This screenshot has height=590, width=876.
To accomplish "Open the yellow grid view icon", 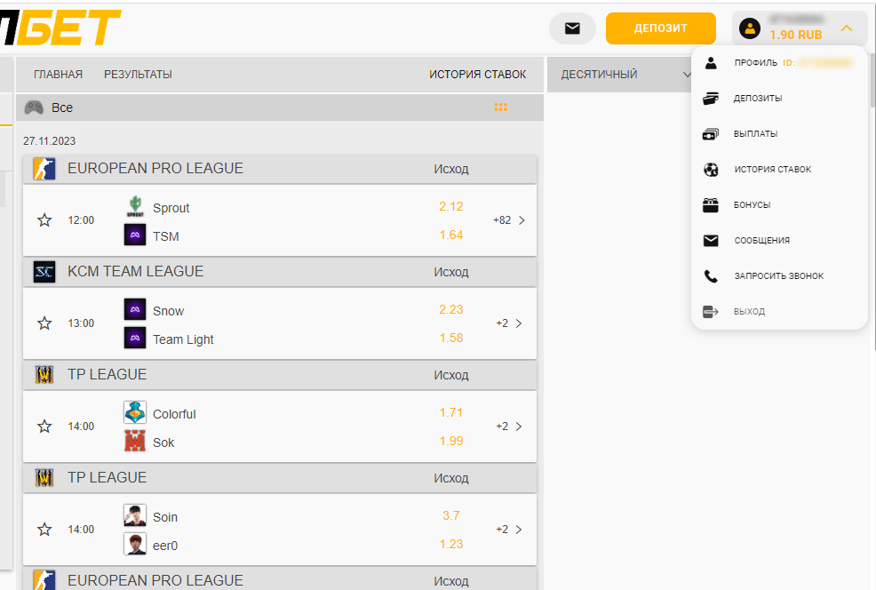I will click(x=500, y=108).
